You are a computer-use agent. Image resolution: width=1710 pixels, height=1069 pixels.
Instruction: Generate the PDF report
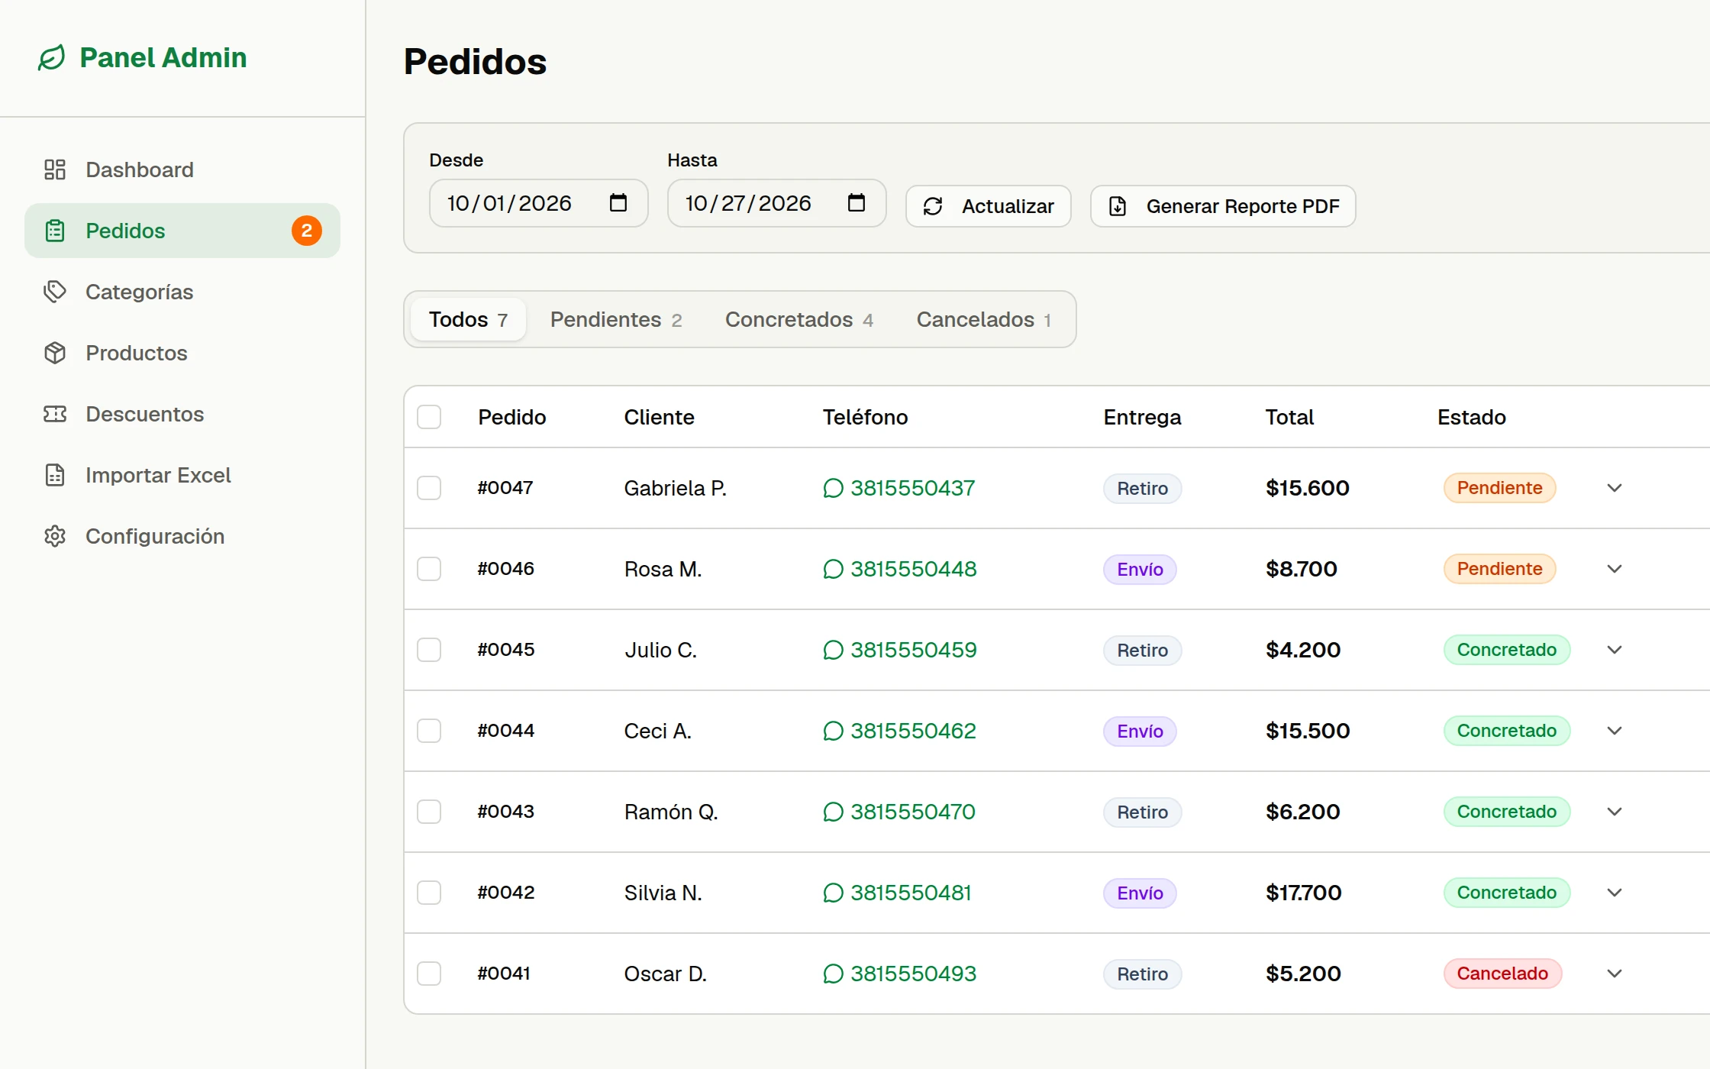point(1223,206)
